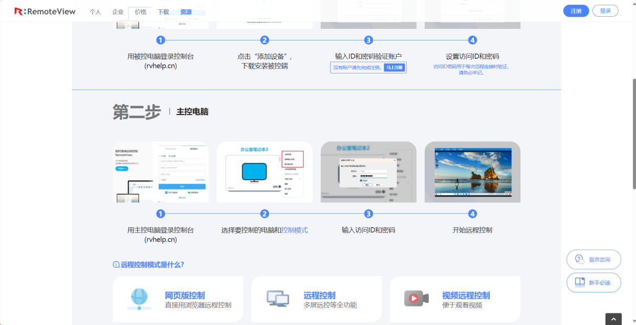Click the 输入ID和密码验证账户 caption
636x325 pixels.
coord(368,56)
